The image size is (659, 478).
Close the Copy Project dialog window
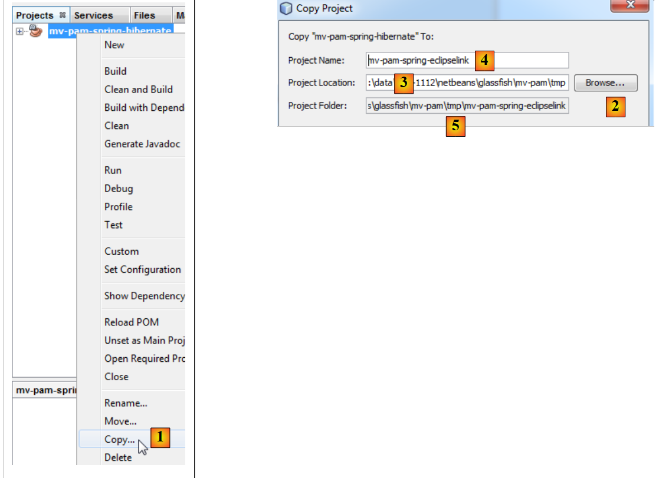[630, 5]
